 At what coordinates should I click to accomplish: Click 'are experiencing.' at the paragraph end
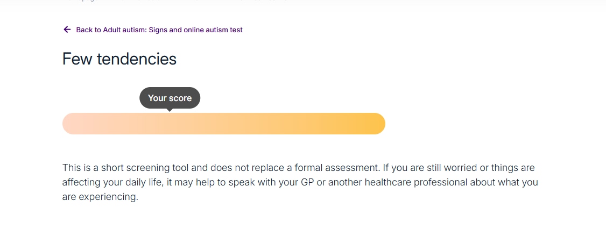100,197
